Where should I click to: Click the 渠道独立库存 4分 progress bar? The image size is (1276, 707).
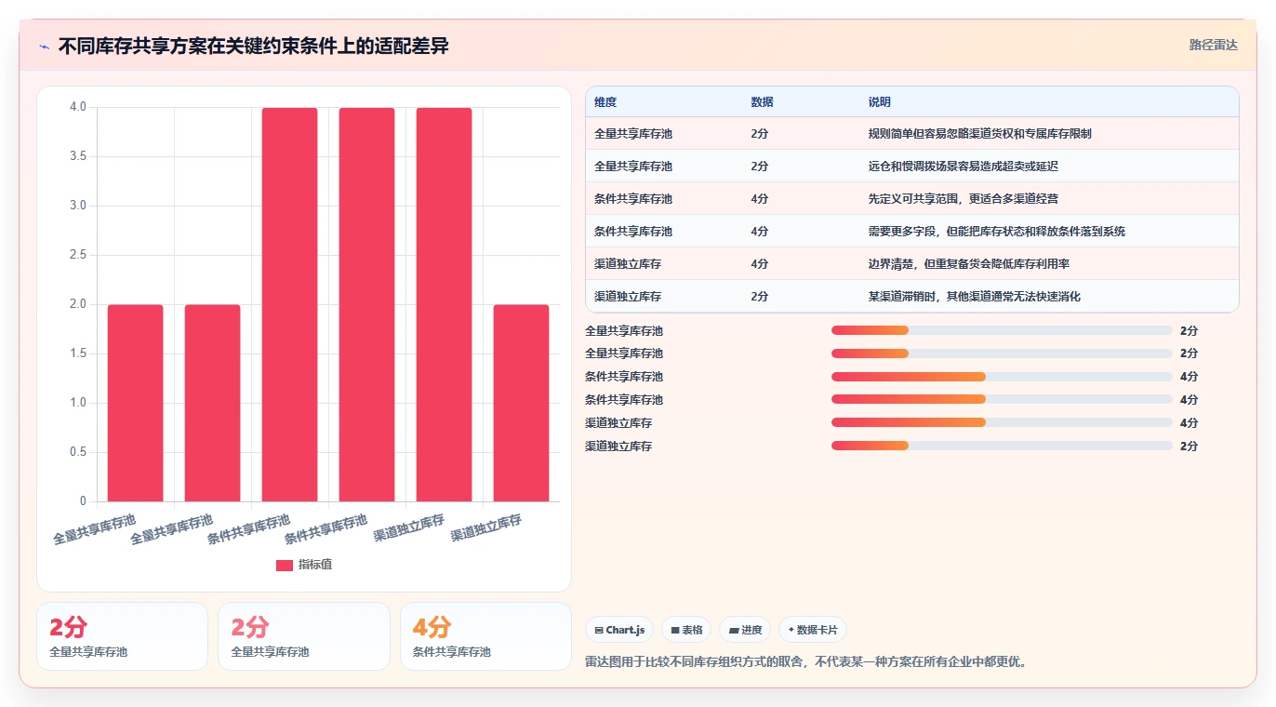pos(1002,422)
